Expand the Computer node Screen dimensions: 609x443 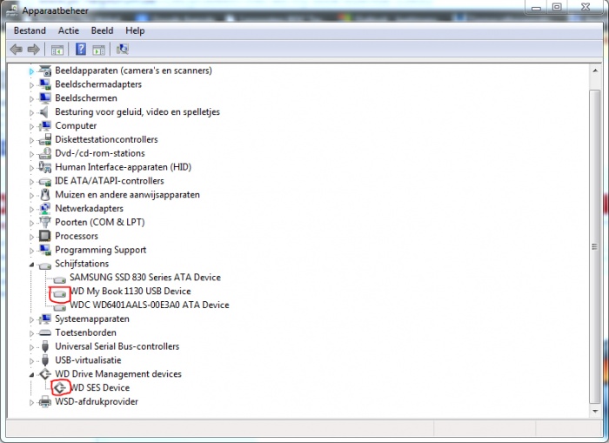tap(31, 126)
